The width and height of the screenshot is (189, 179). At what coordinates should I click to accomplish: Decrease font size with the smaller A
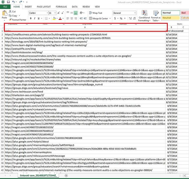click(63, 13)
